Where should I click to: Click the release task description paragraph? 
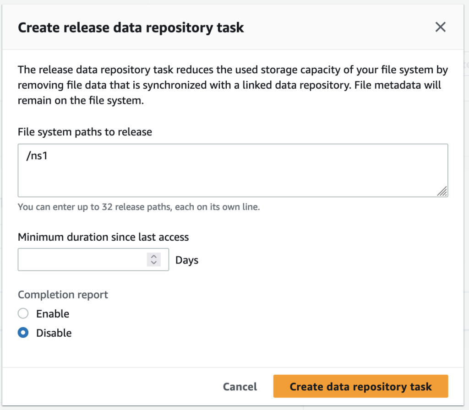[x=233, y=86]
